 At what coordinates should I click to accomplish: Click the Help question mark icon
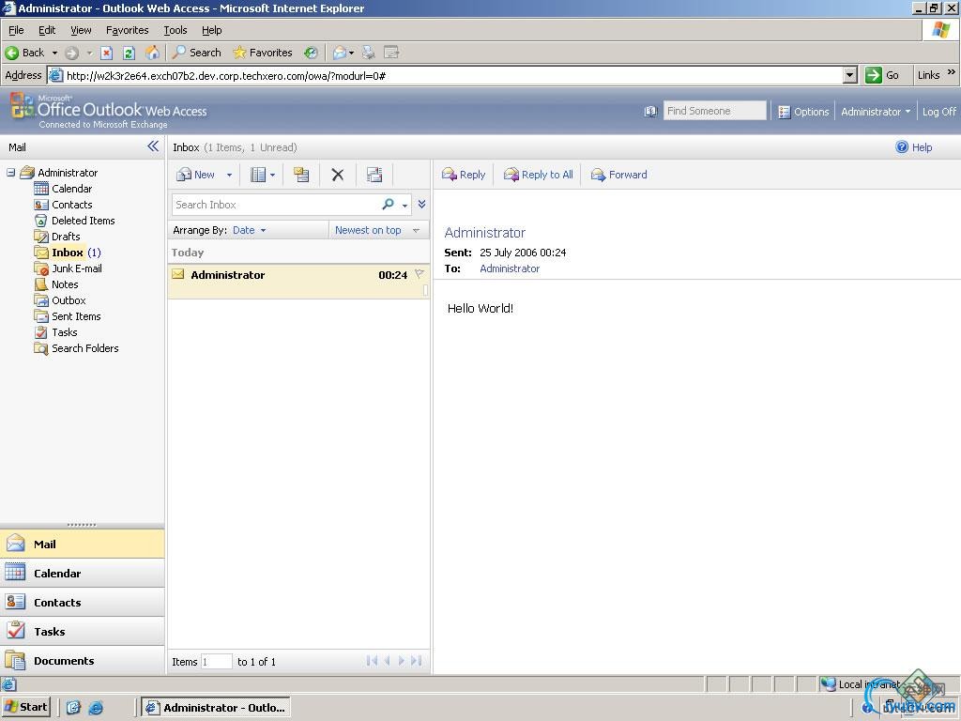click(902, 147)
